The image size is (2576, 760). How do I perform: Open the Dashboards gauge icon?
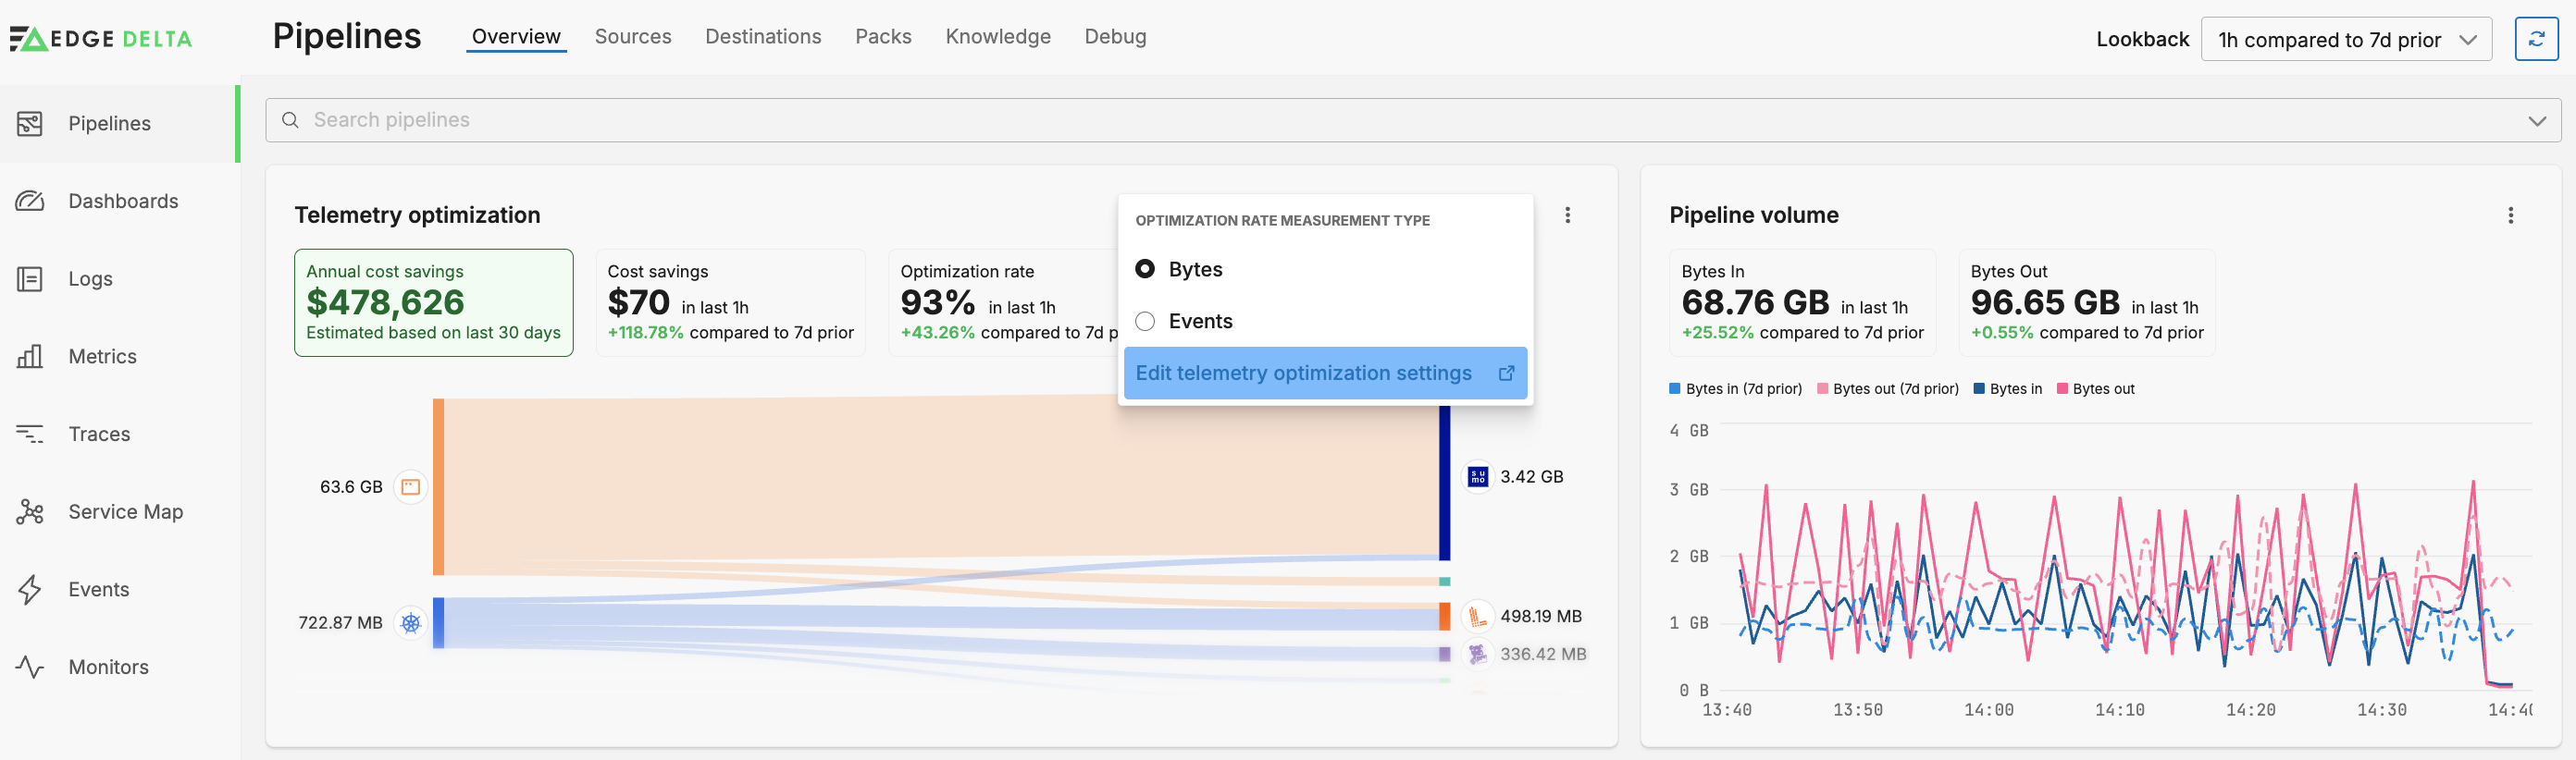[30, 201]
